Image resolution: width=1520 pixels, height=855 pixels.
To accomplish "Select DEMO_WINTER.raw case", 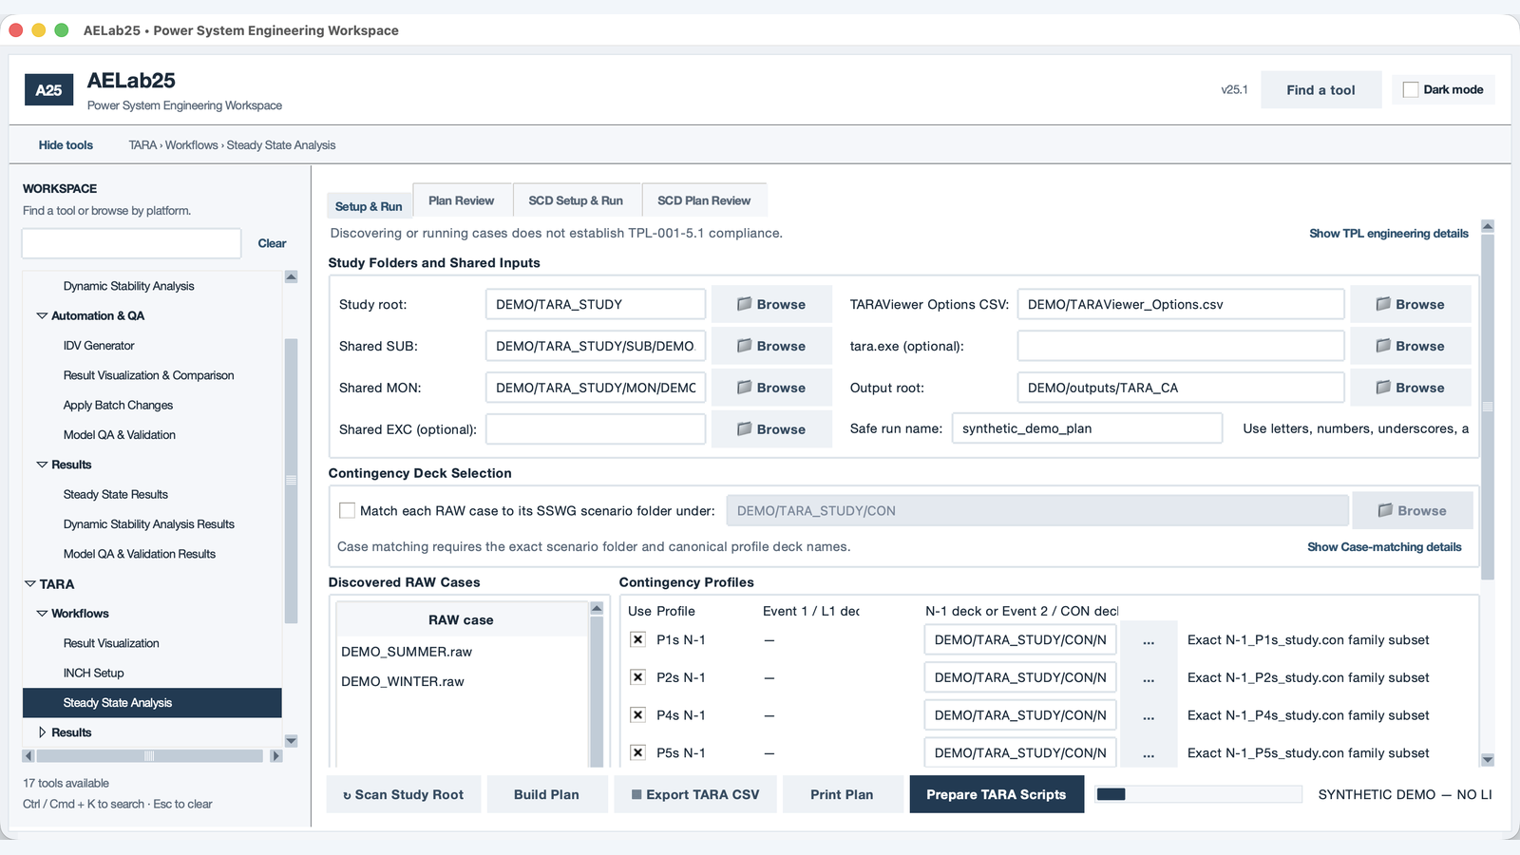I will (x=462, y=681).
